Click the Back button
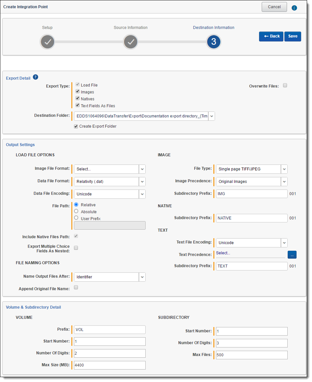 (271, 36)
